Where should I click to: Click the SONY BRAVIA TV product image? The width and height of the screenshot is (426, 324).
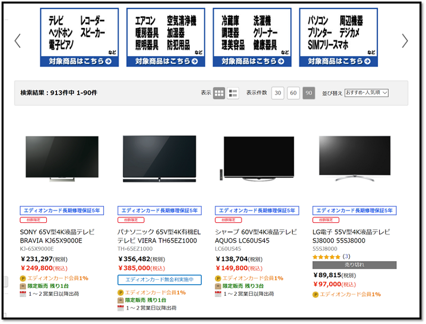click(x=62, y=159)
